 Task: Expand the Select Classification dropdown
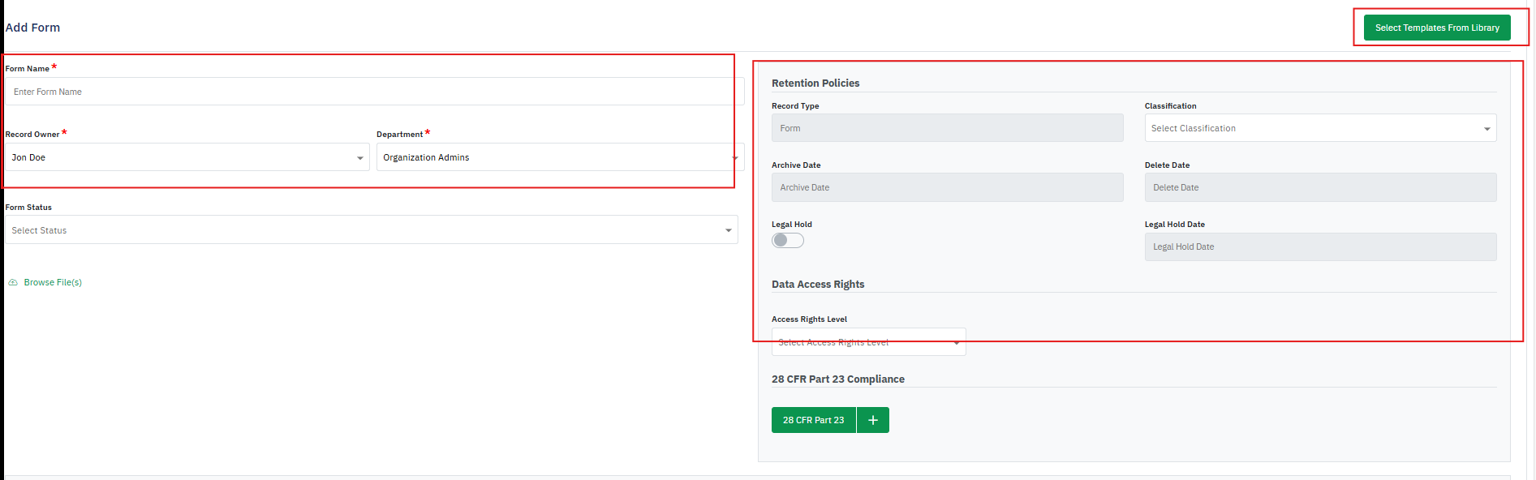point(1319,128)
